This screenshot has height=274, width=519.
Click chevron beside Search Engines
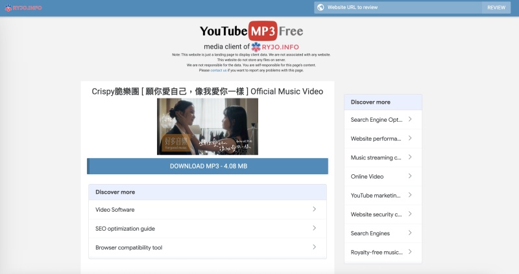[410, 233]
